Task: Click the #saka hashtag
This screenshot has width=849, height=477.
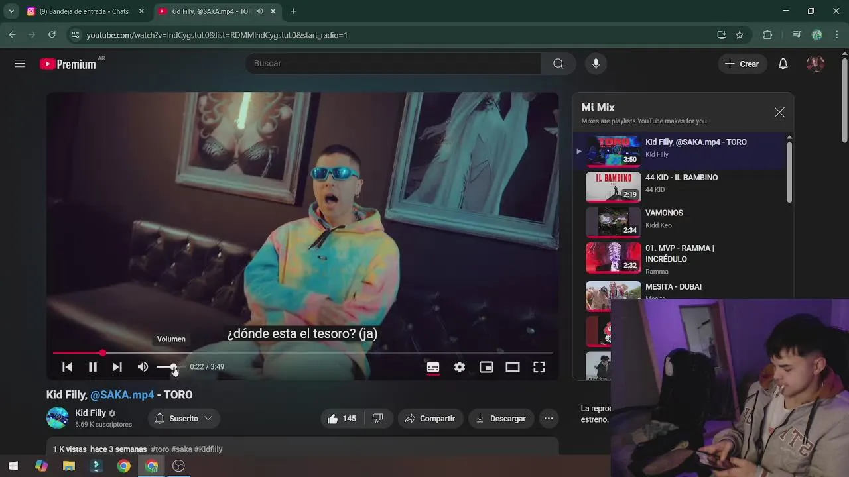Action: click(x=182, y=449)
